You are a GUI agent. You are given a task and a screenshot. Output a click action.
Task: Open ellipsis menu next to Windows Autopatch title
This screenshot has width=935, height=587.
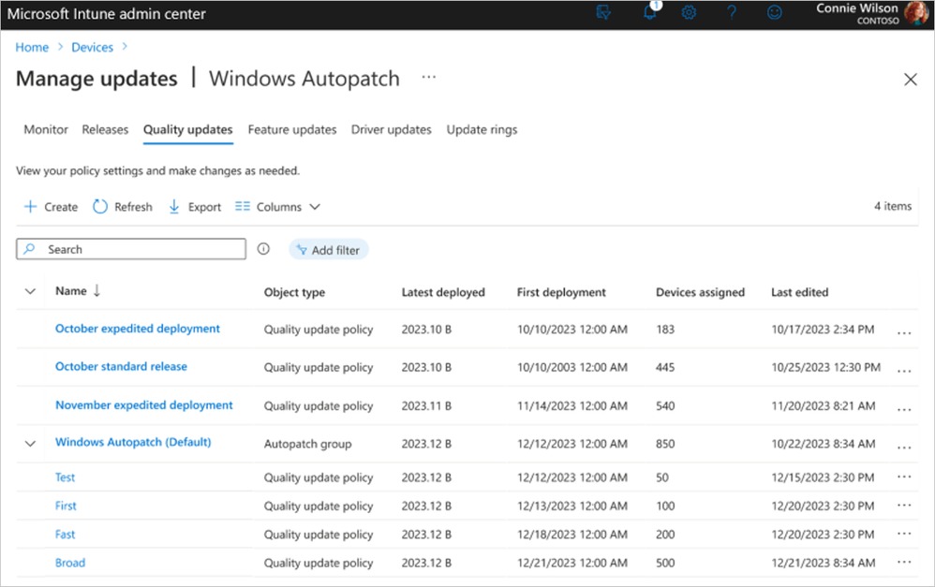click(x=428, y=79)
